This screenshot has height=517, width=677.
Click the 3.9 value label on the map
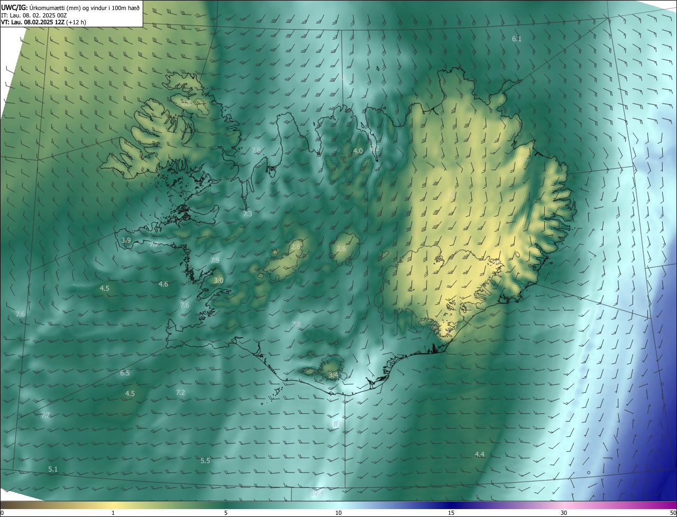pos(126,240)
